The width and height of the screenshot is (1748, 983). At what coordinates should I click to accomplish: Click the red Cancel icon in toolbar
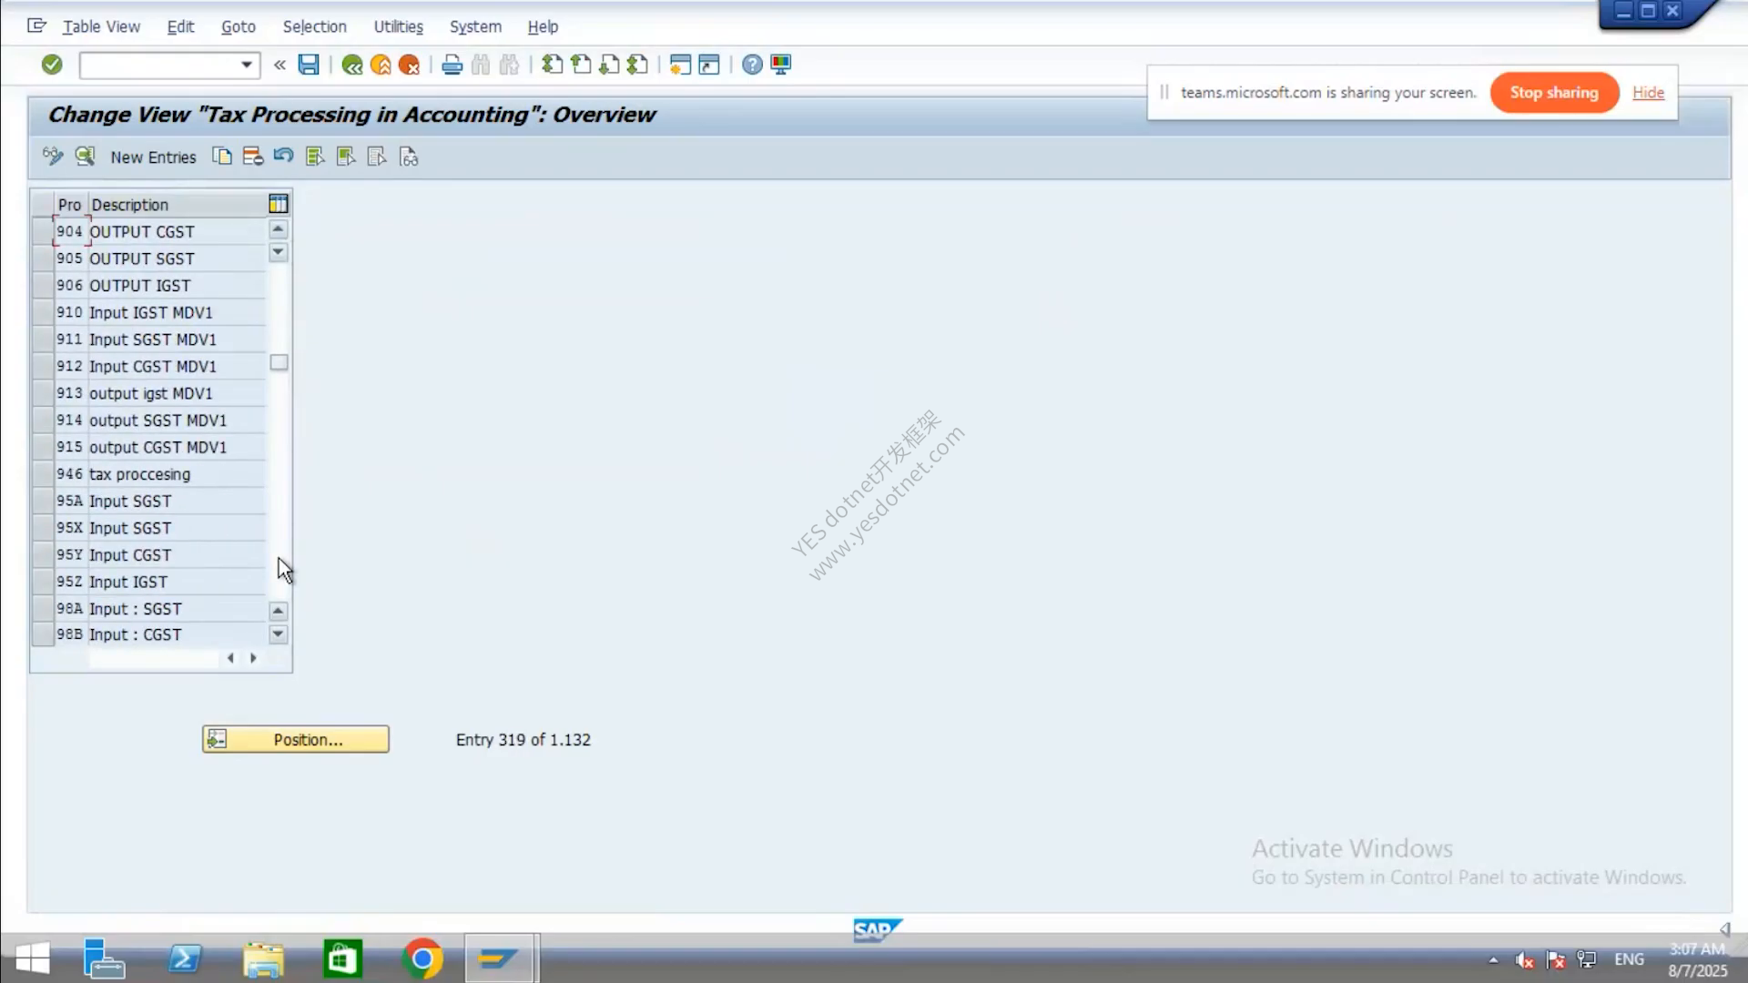click(x=410, y=65)
